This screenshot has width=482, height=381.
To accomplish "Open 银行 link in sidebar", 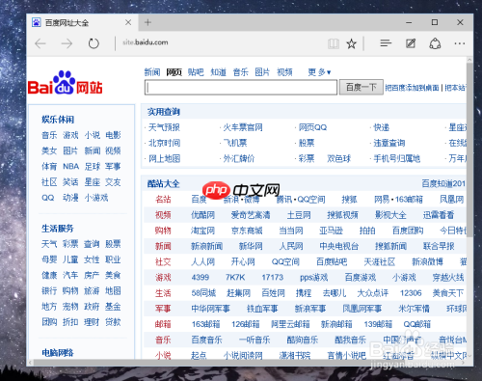I will 49,290.
